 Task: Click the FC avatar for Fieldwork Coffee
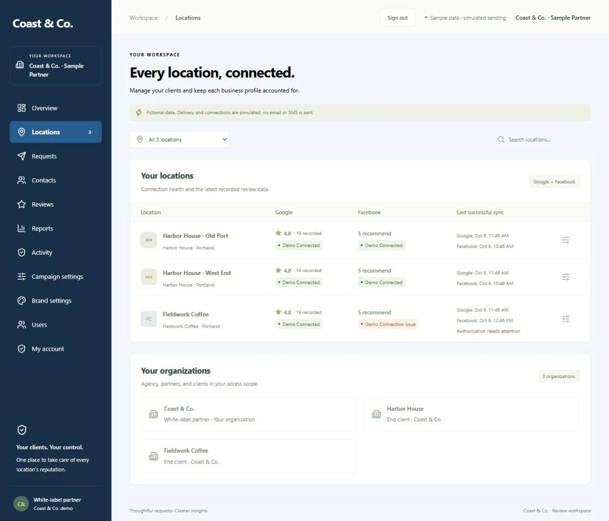pyautogui.click(x=149, y=319)
